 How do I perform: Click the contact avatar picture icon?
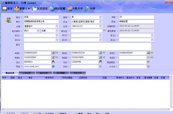click(8, 20)
